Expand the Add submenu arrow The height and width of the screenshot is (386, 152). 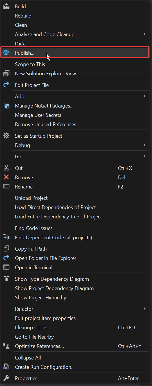(144, 96)
